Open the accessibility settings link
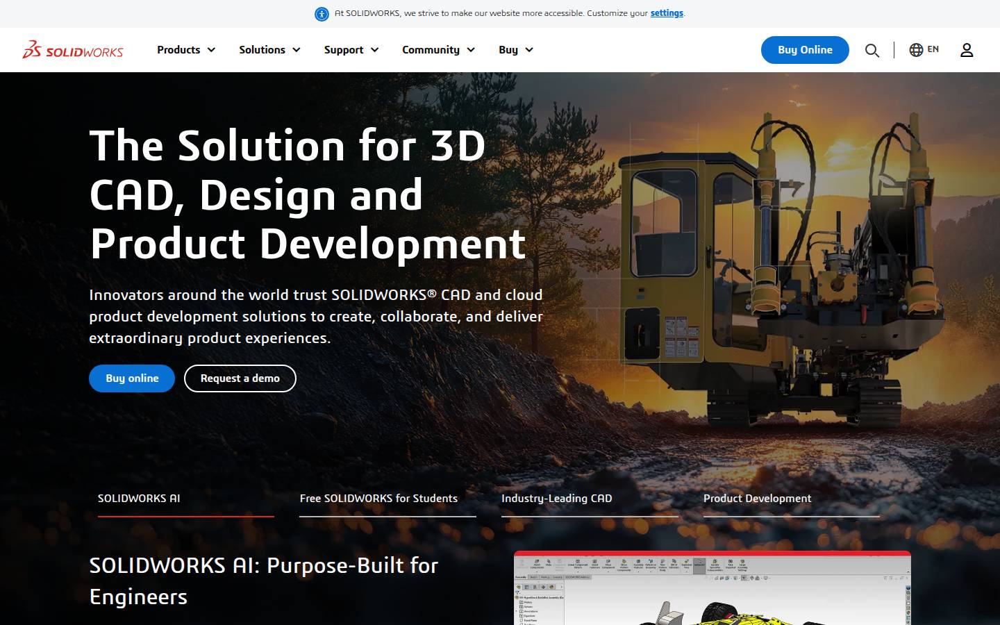The image size is (1000, 625). tap(667, 13)
